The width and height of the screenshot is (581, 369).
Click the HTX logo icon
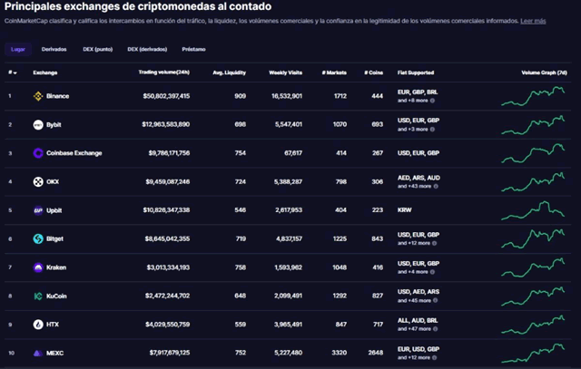(x=39, y=325)
